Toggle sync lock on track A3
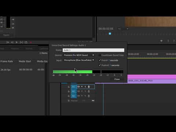Screen dimensions: 176x132 coord(78,96)
